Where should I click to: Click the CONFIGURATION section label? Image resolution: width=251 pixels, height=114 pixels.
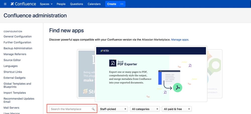tap(13, 32)
